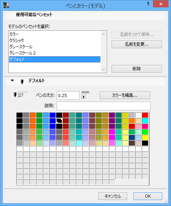The height and width of the screenshot is (206, 171).
Task: Select the カラー pen set
Action: point(55,34)
